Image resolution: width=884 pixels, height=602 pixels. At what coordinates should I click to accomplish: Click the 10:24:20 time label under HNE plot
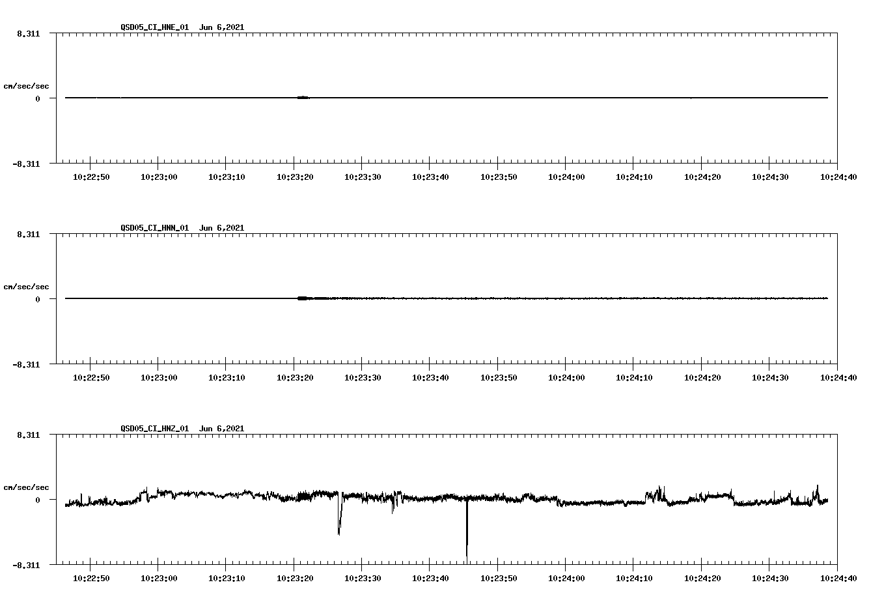point(702,177)
